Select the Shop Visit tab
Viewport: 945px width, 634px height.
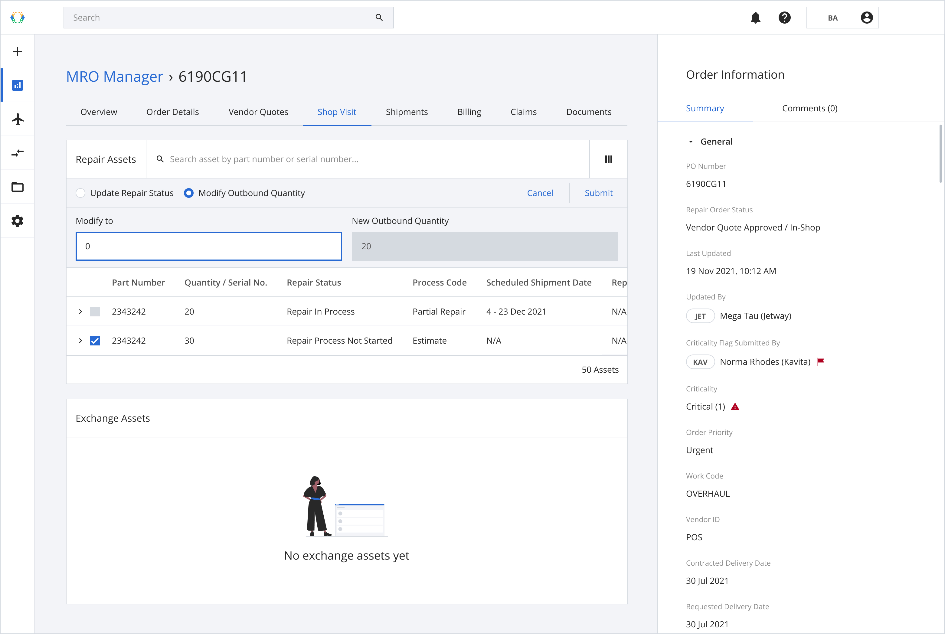pyautogui.click(x=337, y=112)
